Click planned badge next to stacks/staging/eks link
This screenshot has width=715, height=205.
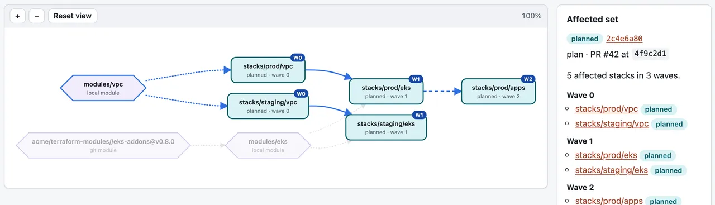(x=669, y=170)
